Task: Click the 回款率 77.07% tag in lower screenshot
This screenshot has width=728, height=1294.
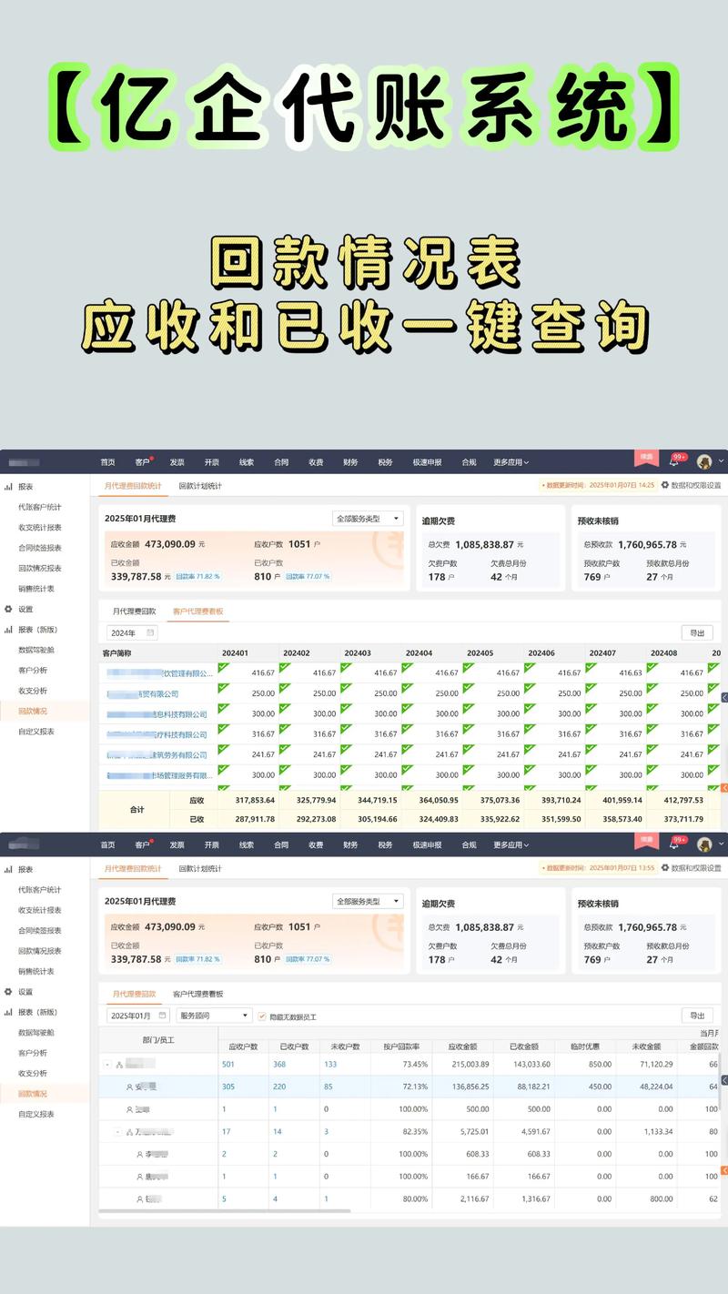Action: tap(308, 959)
